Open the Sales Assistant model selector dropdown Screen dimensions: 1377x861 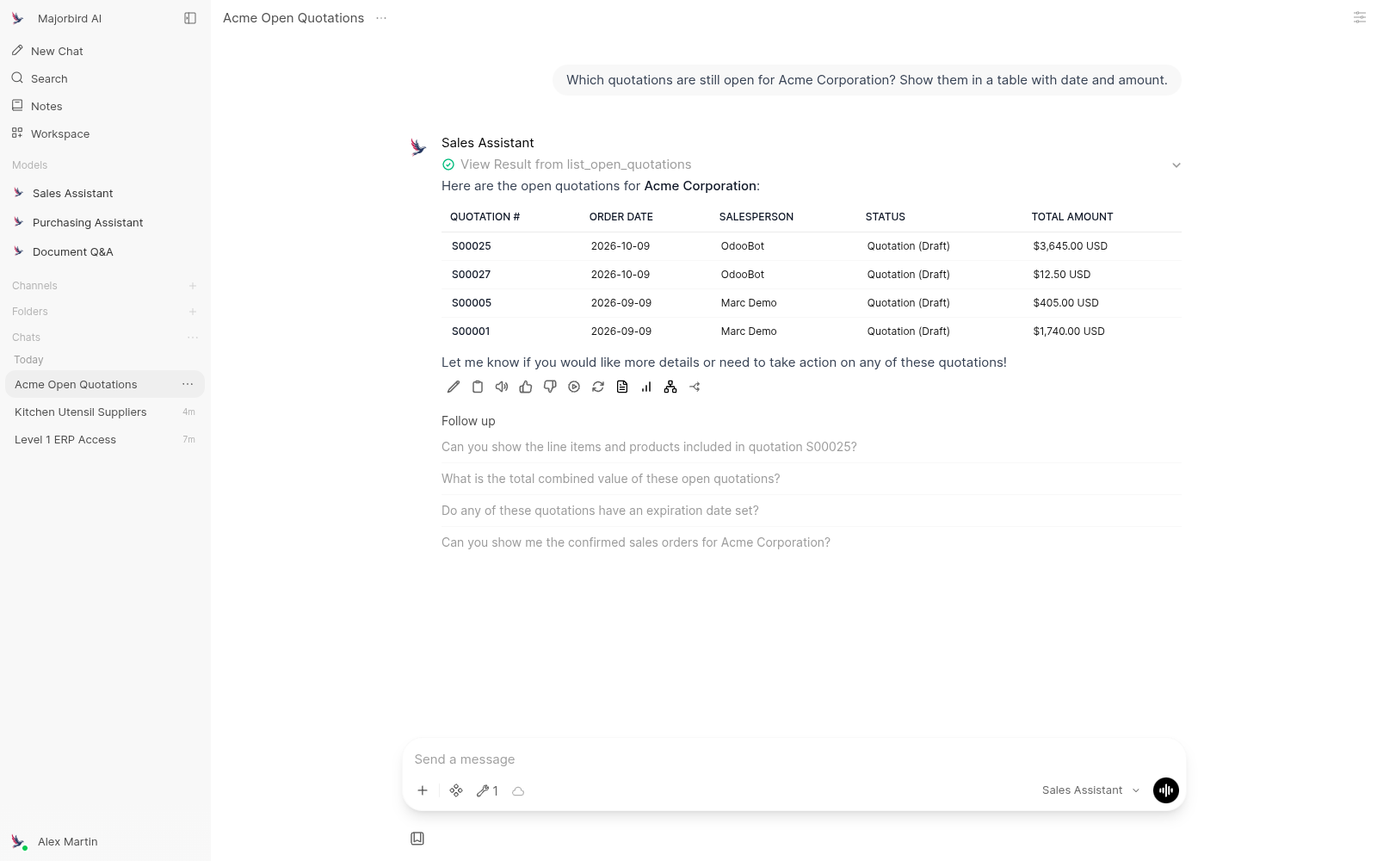[x=1090, y=790]
